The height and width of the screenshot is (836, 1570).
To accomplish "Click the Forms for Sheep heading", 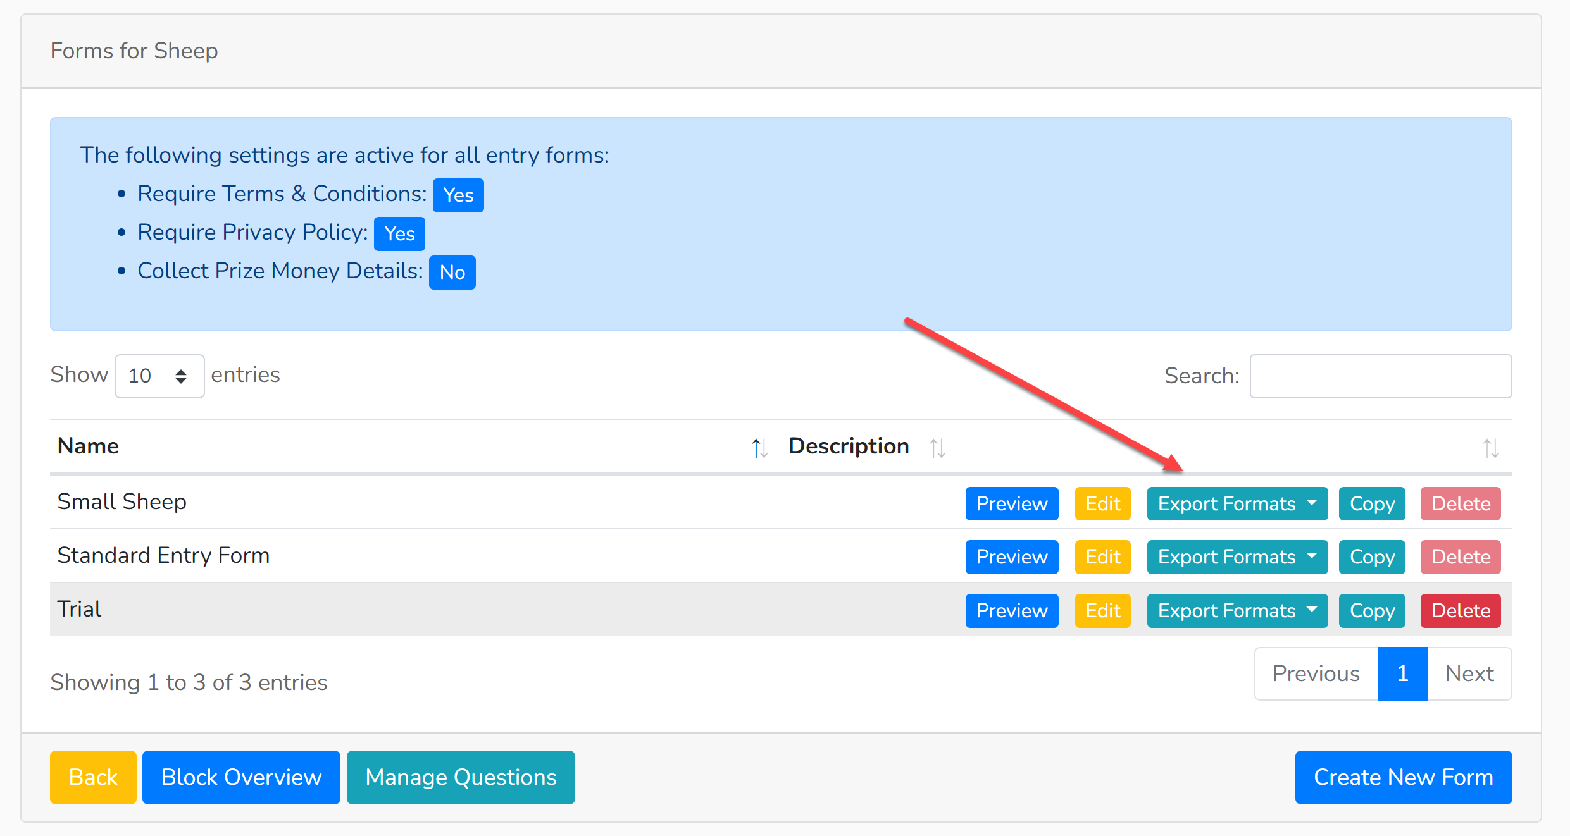I will point(134,51).
